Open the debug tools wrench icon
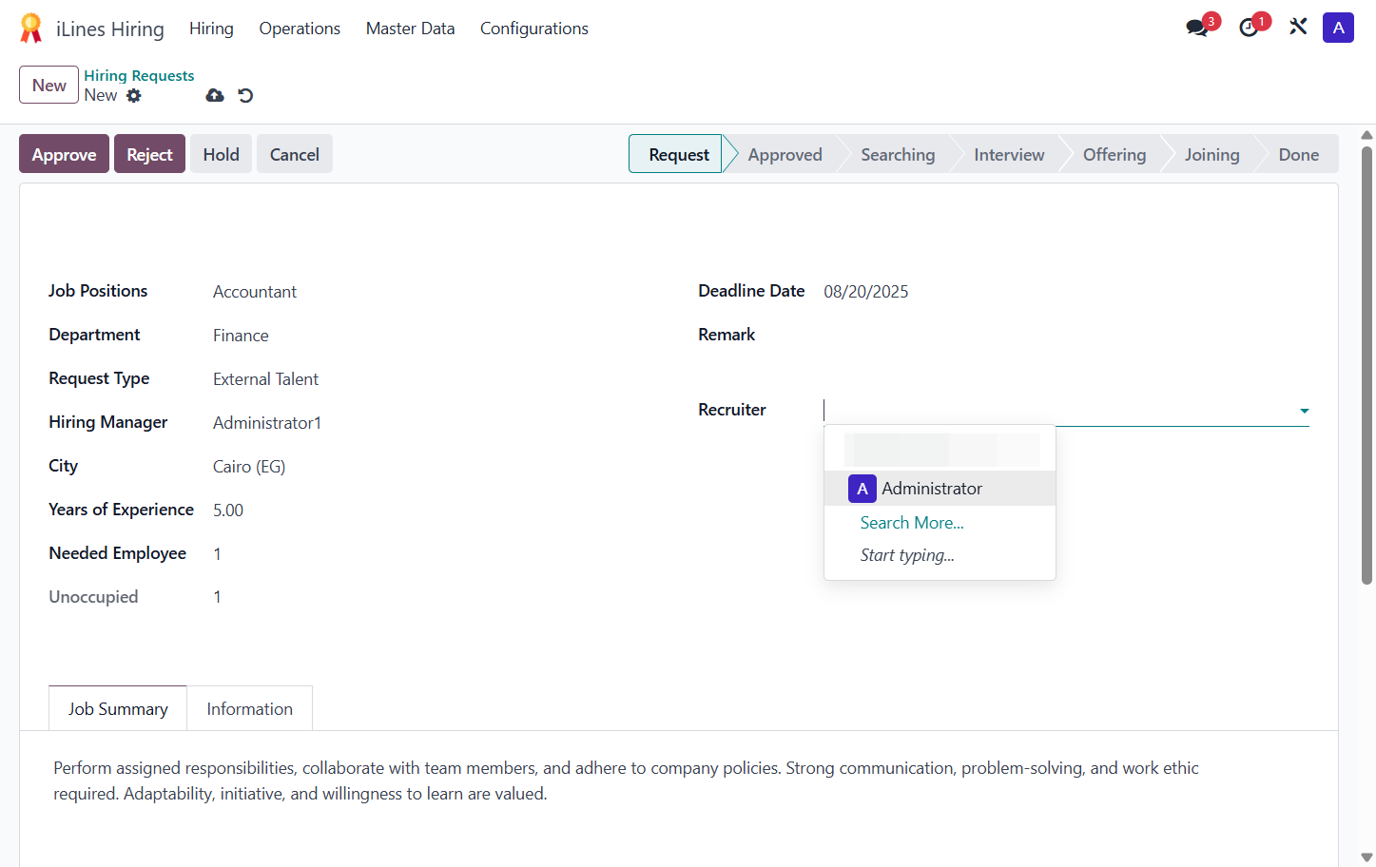The image size is (1376, 867). [x=1298, y=27]
